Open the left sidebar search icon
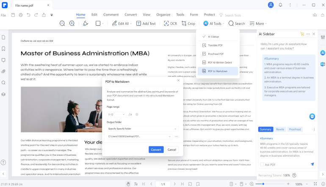Image resolution: width=326 pixels, height=187 pixels. point(3,83)
